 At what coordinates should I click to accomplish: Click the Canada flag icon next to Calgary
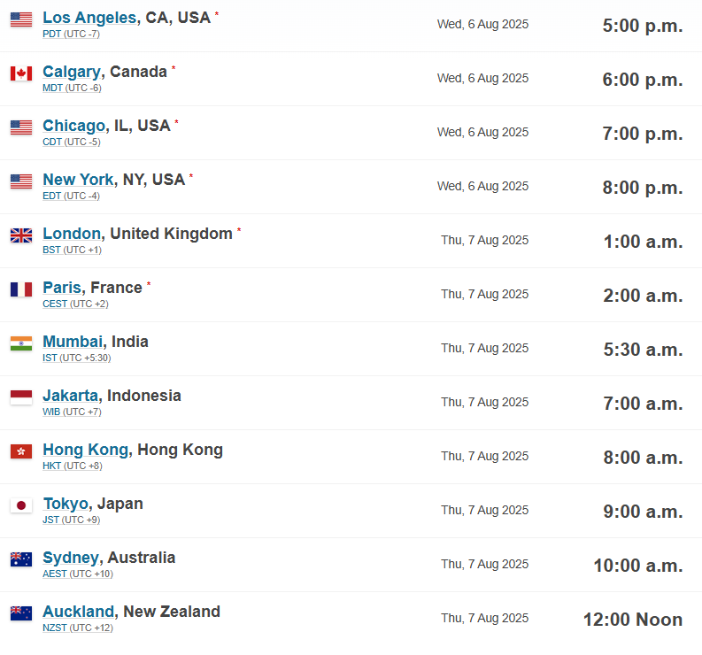coord(21,73)
